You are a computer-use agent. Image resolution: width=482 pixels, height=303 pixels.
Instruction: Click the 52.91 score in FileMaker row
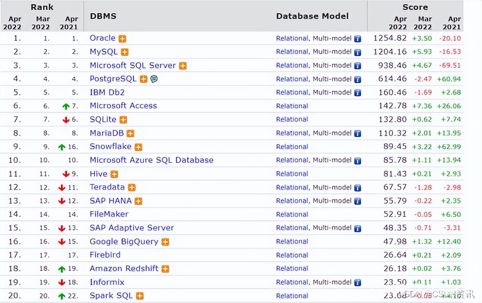tap(395, 214)
